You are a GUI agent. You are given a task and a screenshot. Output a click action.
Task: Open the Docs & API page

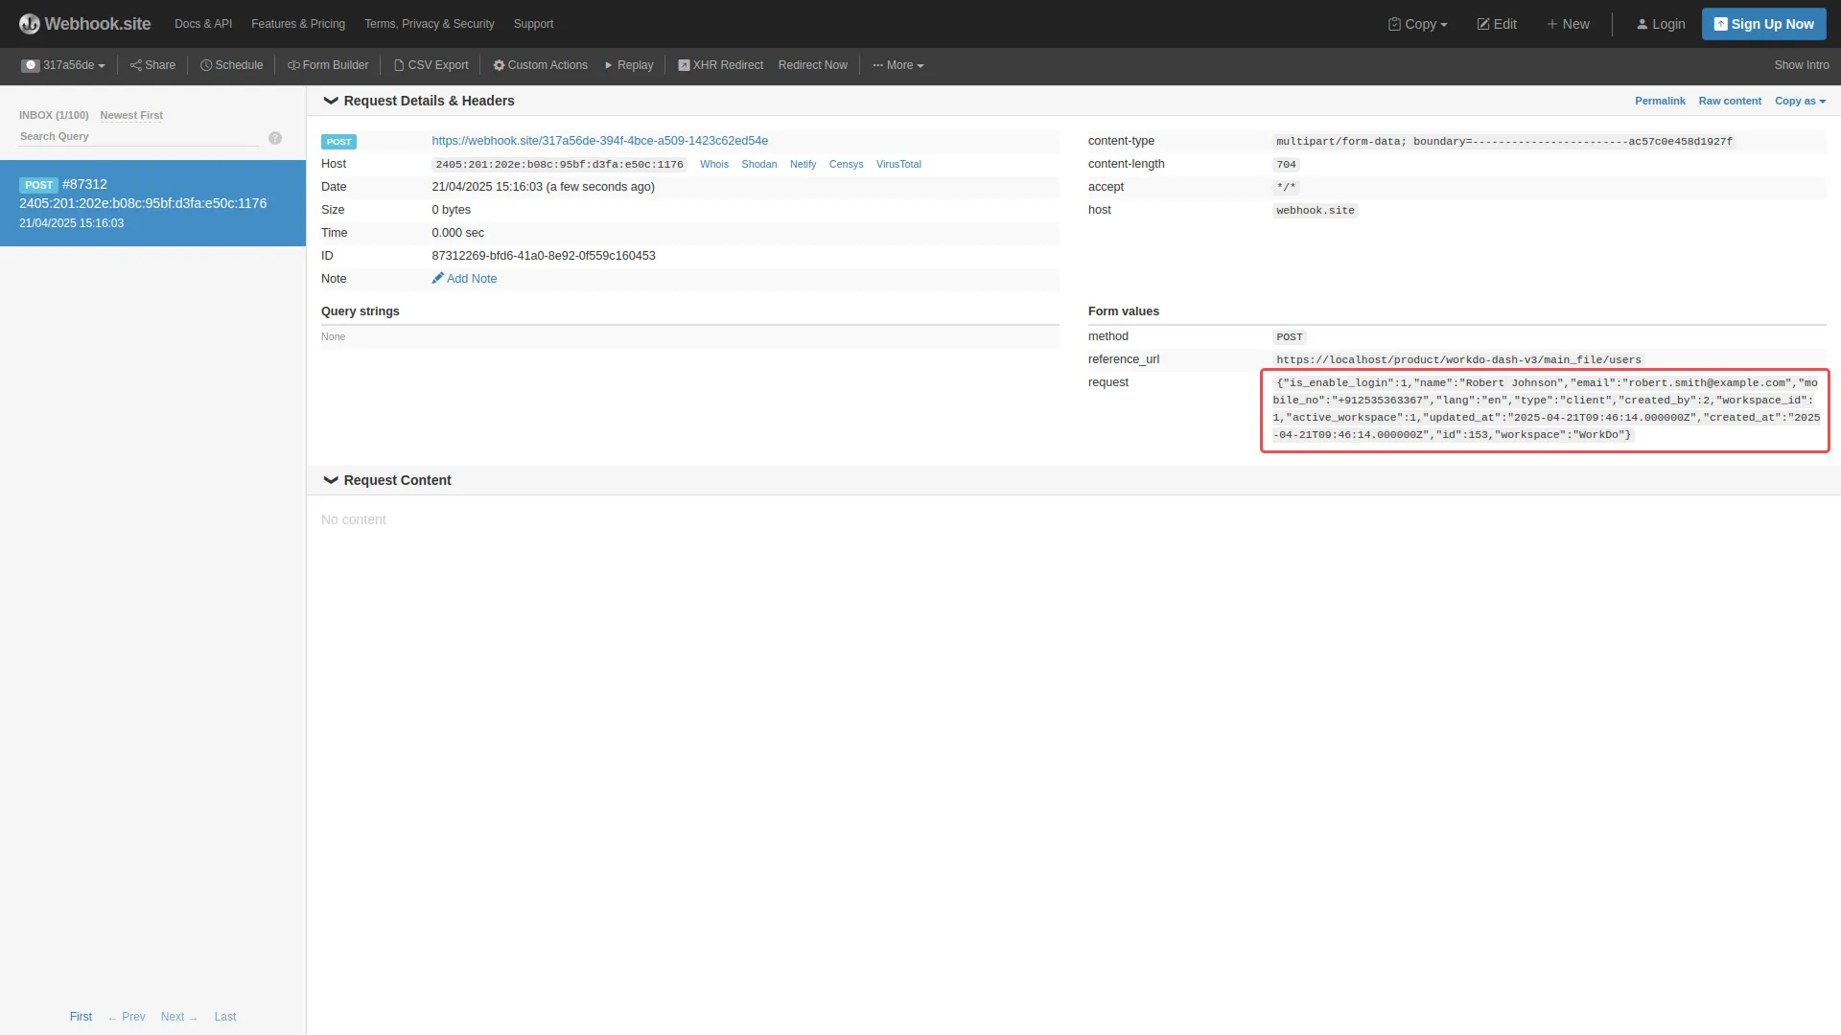click(202, 23)
